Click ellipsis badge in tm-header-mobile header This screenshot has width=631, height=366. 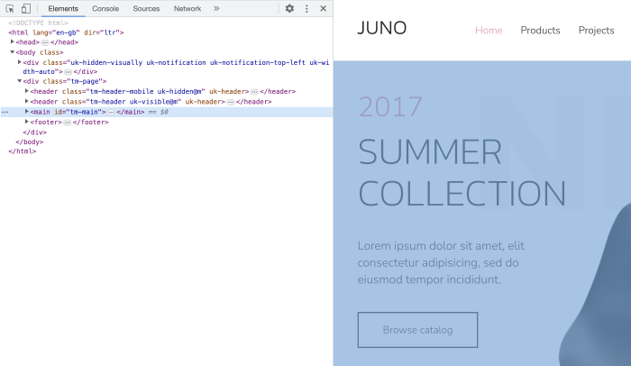[x=255, y=92]
